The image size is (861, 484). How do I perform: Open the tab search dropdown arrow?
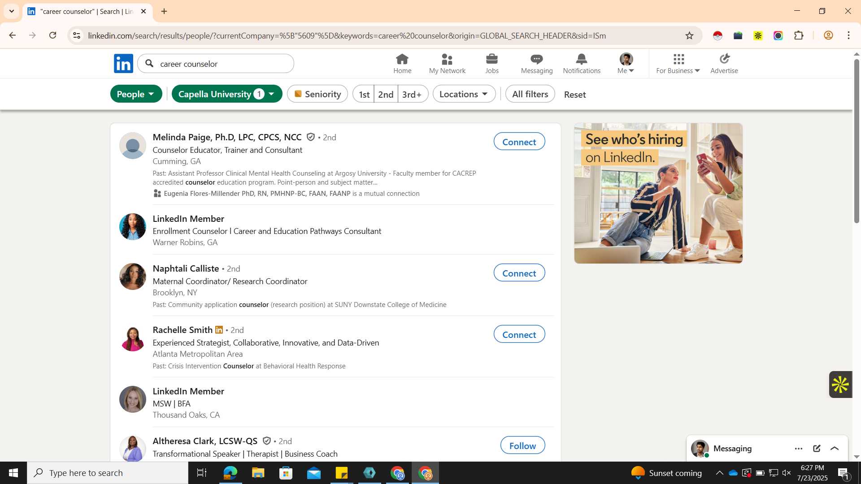click(x=12, y=11)
